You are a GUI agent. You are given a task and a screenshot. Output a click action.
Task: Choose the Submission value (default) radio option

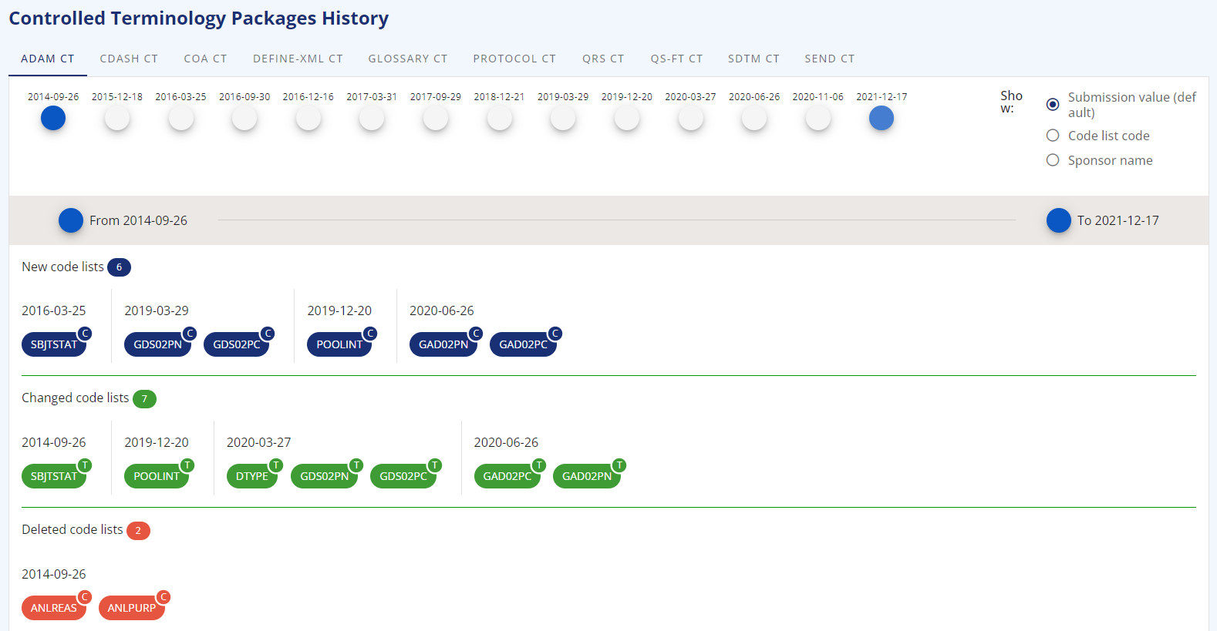[x=1053, y=104]
